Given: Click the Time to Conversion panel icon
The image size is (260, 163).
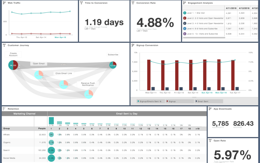Looking at the screenshot, I should [81, 3].
